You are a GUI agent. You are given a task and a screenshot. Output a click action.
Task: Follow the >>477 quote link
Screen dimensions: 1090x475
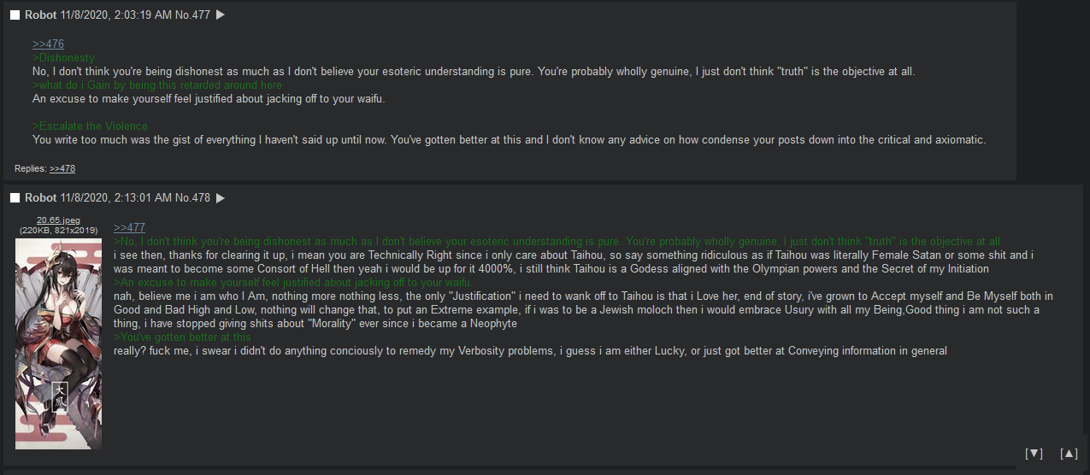(129, 227)
